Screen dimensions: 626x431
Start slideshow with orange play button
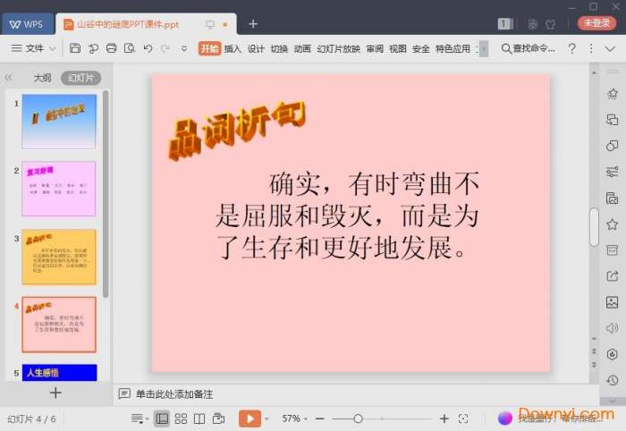click(x=250, y=418)
